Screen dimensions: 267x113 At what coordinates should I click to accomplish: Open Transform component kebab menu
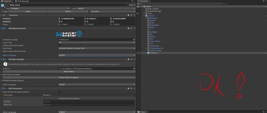coord(134,15)
